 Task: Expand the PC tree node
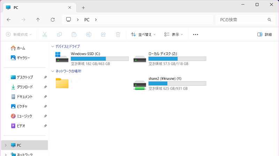pos(6,145)
